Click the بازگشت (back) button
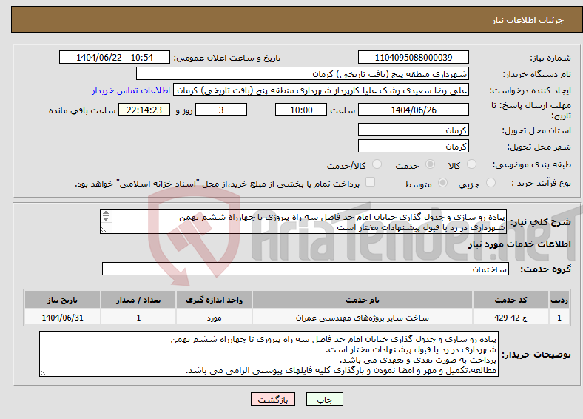 point(272,399)
